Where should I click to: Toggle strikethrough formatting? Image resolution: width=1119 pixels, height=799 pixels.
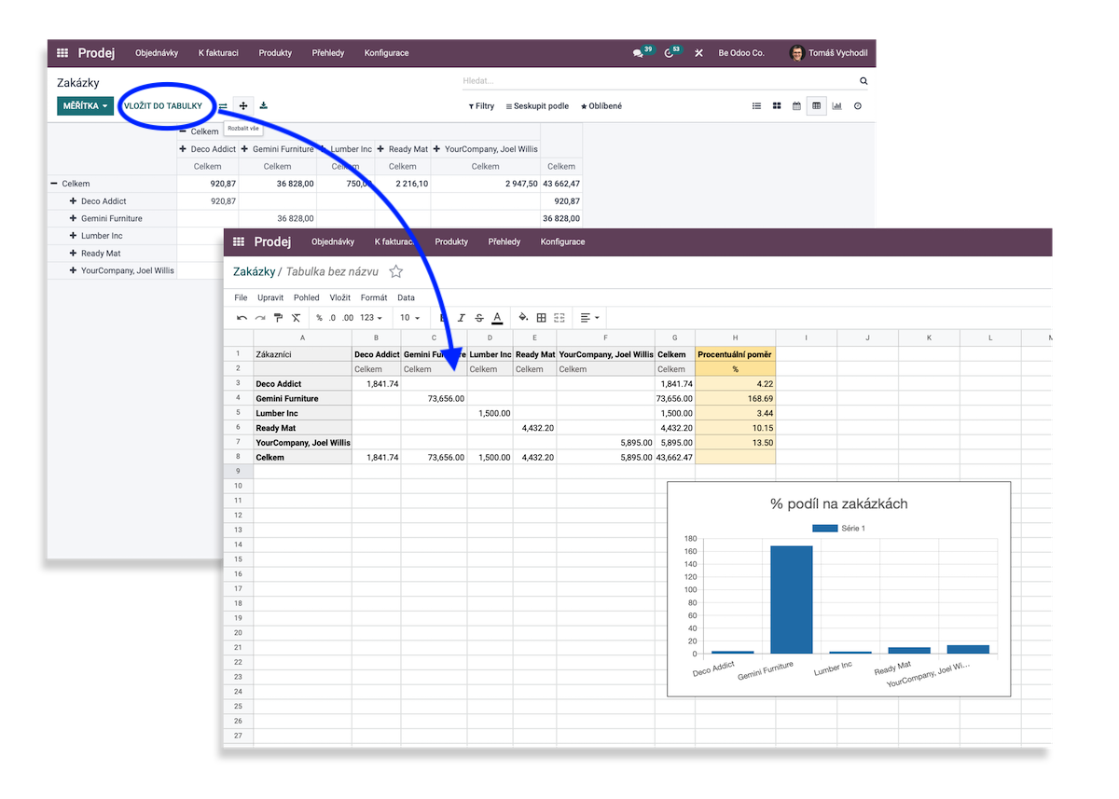pos(479,318)
